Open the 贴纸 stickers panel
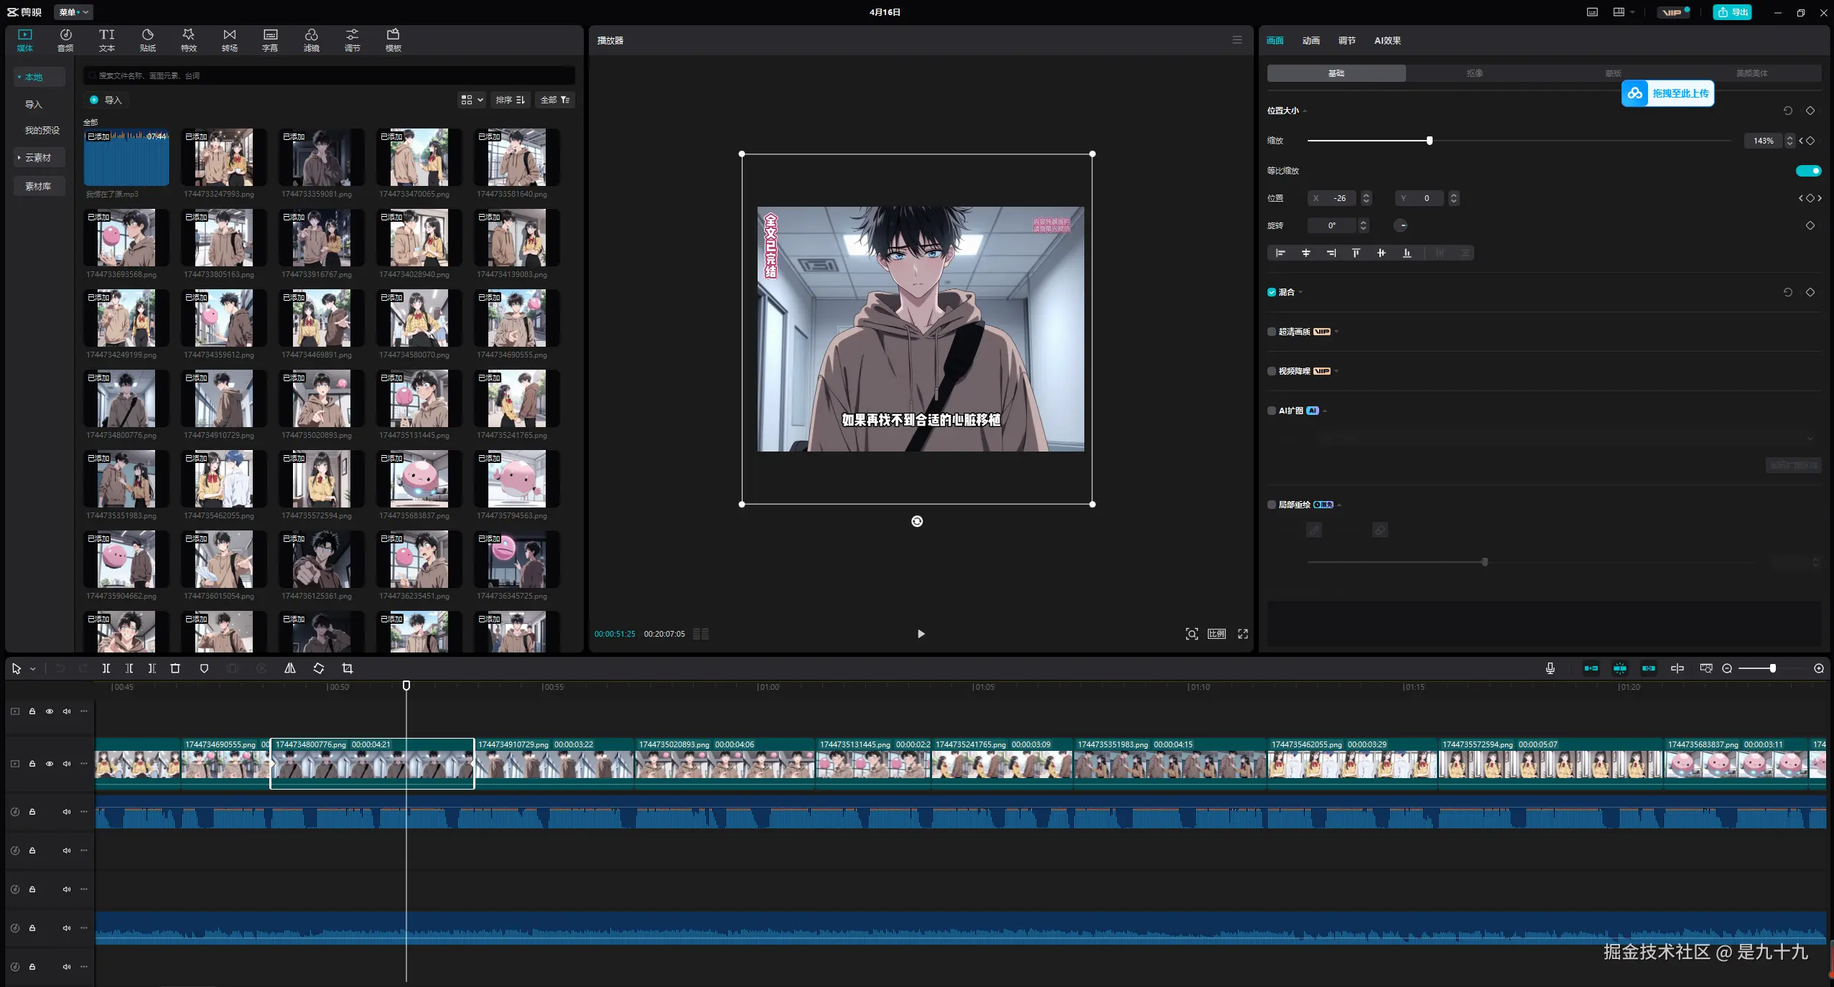 [x=147, y=40]
